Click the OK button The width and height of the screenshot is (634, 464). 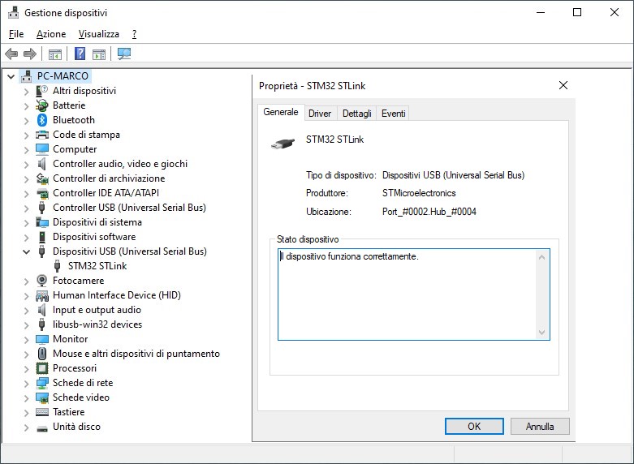tap(474, 427)
